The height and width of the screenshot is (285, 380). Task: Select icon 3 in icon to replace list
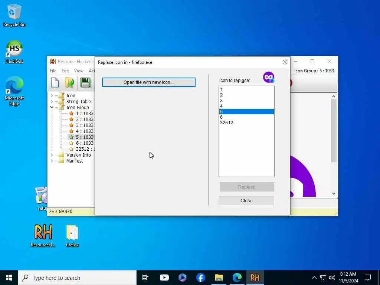(x=246, y=100)
